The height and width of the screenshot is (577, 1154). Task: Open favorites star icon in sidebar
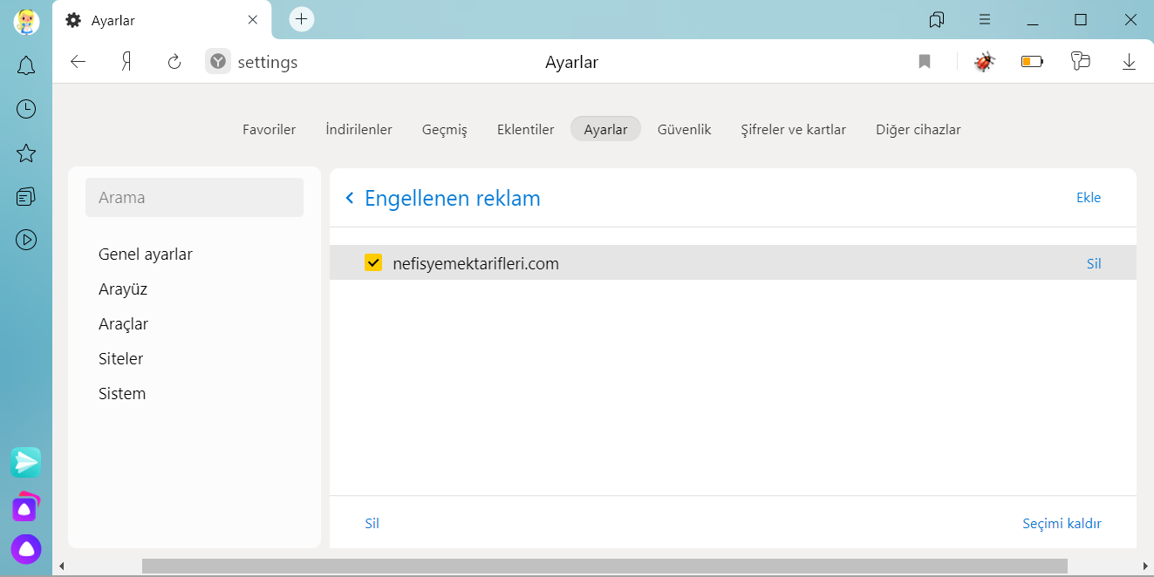[x=26, y=153]
